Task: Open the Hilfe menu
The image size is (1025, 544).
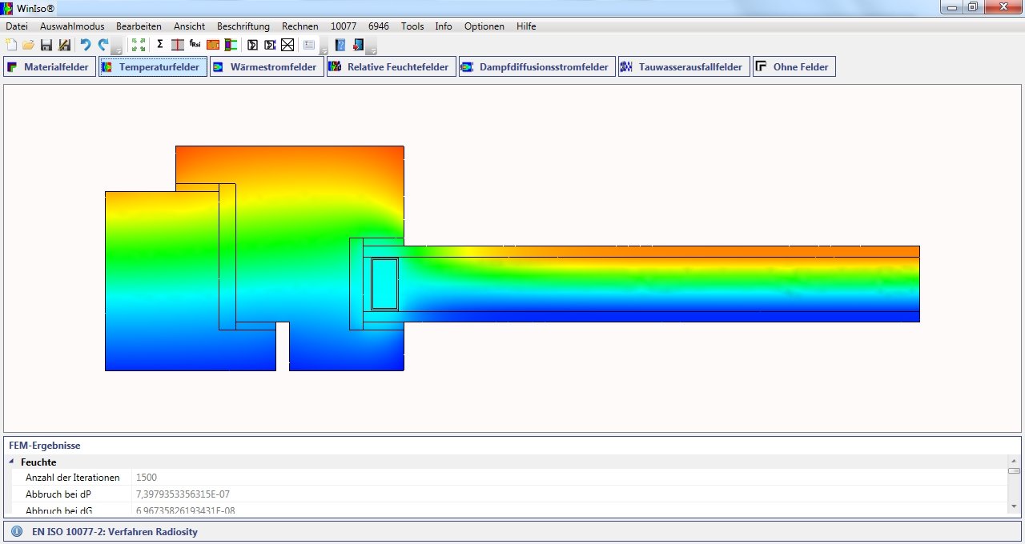Action: 526,26
